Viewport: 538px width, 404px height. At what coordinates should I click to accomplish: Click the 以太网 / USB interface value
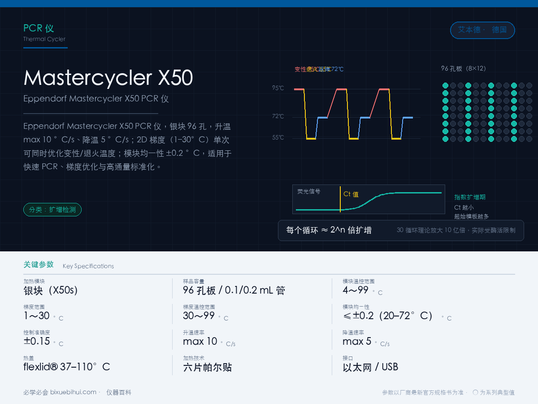[x=370, y=367]
